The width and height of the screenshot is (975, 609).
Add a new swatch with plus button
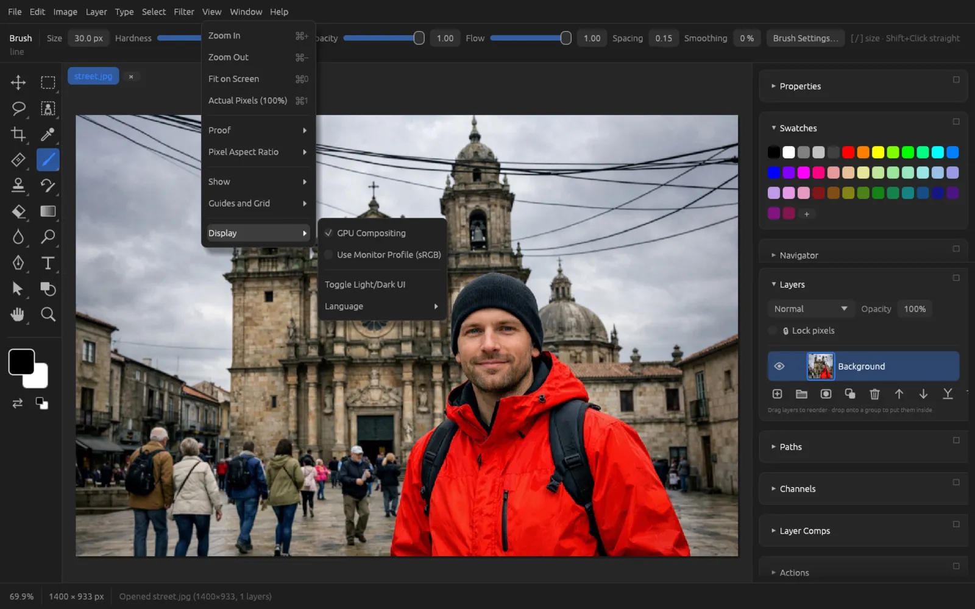(x=806, y=214)
